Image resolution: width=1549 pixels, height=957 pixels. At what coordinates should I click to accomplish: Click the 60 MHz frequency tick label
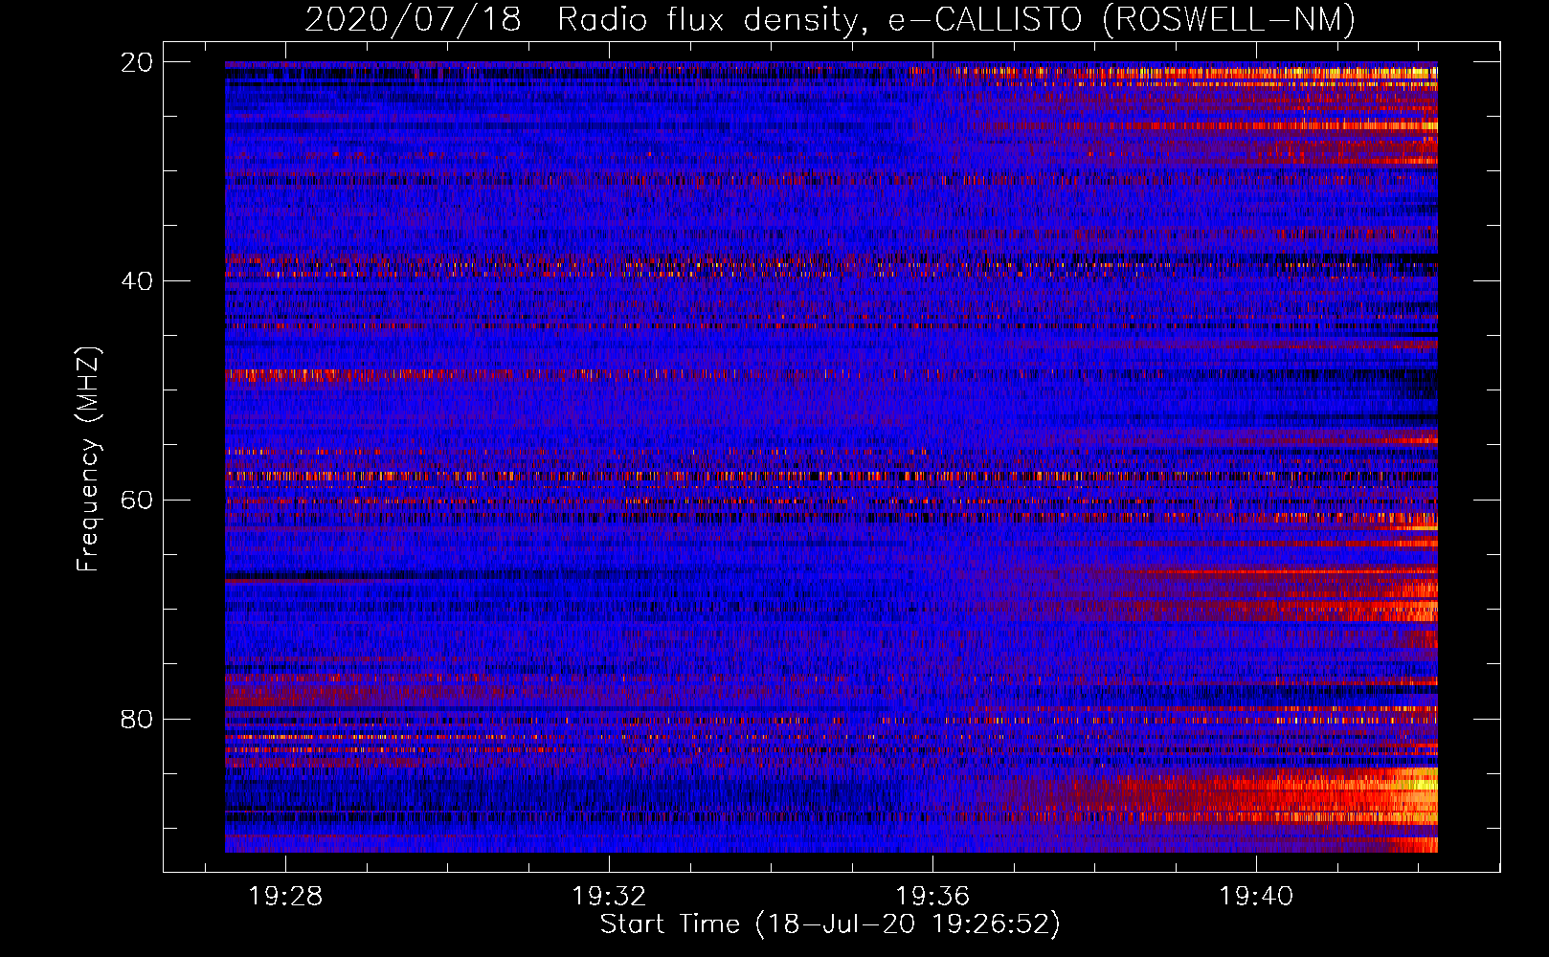click(137, 501)
